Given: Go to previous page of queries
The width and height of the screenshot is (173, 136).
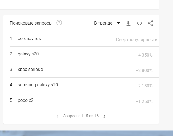Looking at the screenshot, I should tap(57, 116).
